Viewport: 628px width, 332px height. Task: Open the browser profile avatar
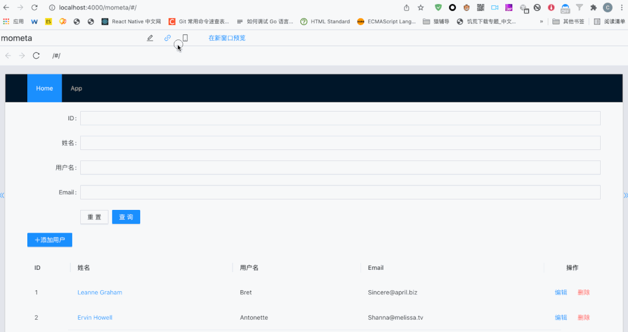pos(608,8)
